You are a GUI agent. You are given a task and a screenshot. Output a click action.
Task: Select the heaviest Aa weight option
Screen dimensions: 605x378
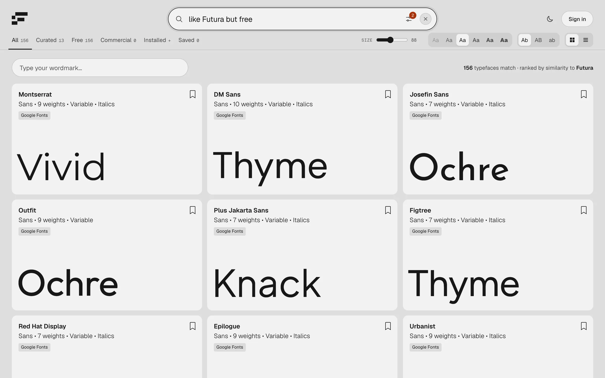(504, 40)
